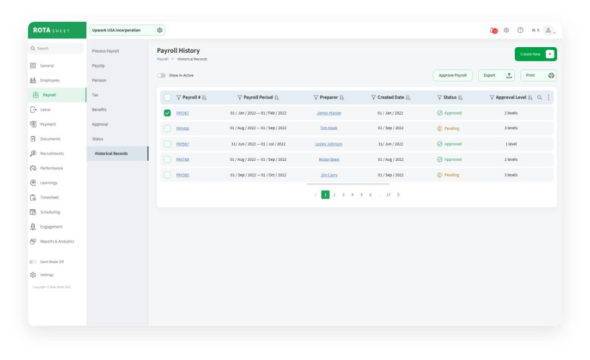Click the help question mark icon
This screenshot has height=360, width=590.
click(520, 30)
